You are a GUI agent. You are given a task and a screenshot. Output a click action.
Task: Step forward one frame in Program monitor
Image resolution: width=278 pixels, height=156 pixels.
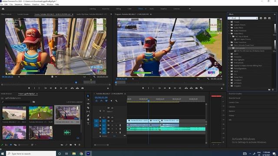175,88
